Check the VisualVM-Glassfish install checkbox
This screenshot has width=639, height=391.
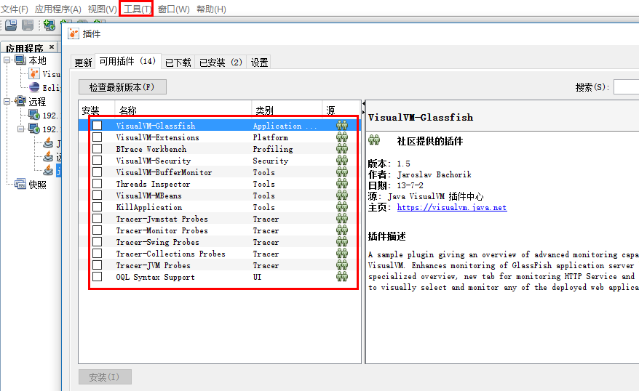coord(97,125)
